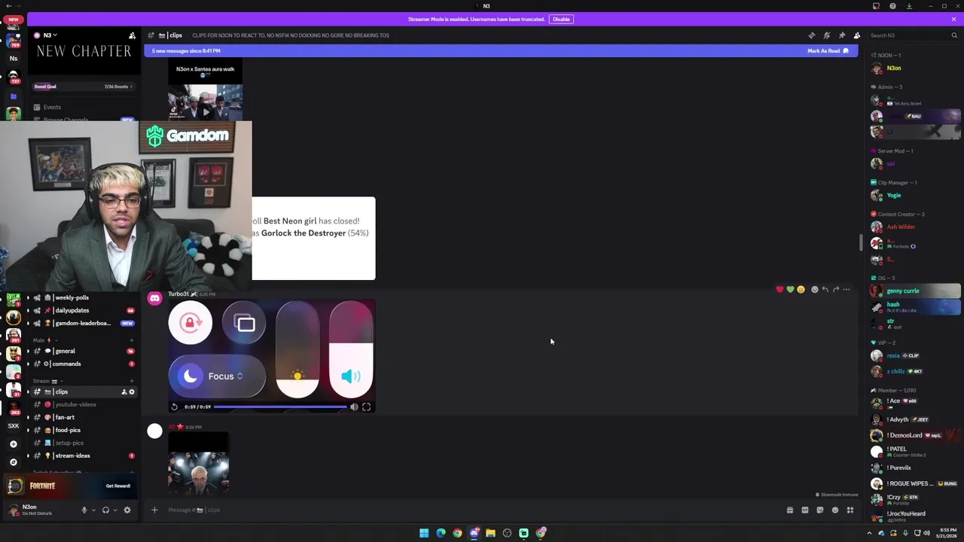This screenshot has height=542, width=964.
Task: Seek on the video progress bar
Action: point(280,406)
